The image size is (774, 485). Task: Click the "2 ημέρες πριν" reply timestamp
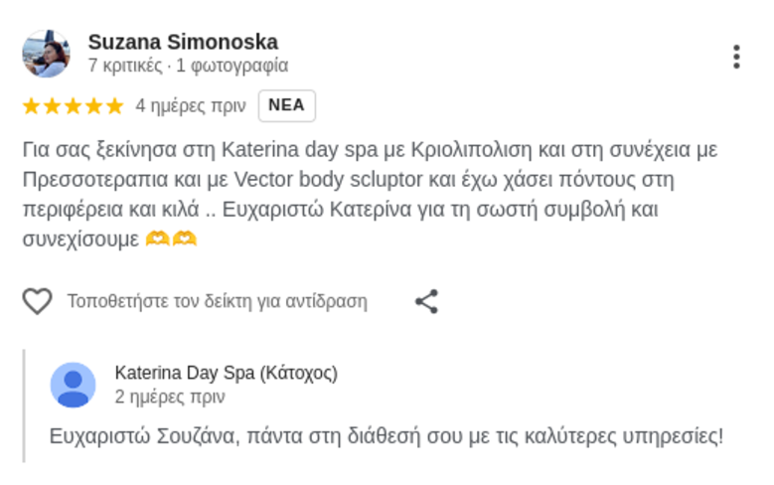pyautogui.click(x=169, y=397)
